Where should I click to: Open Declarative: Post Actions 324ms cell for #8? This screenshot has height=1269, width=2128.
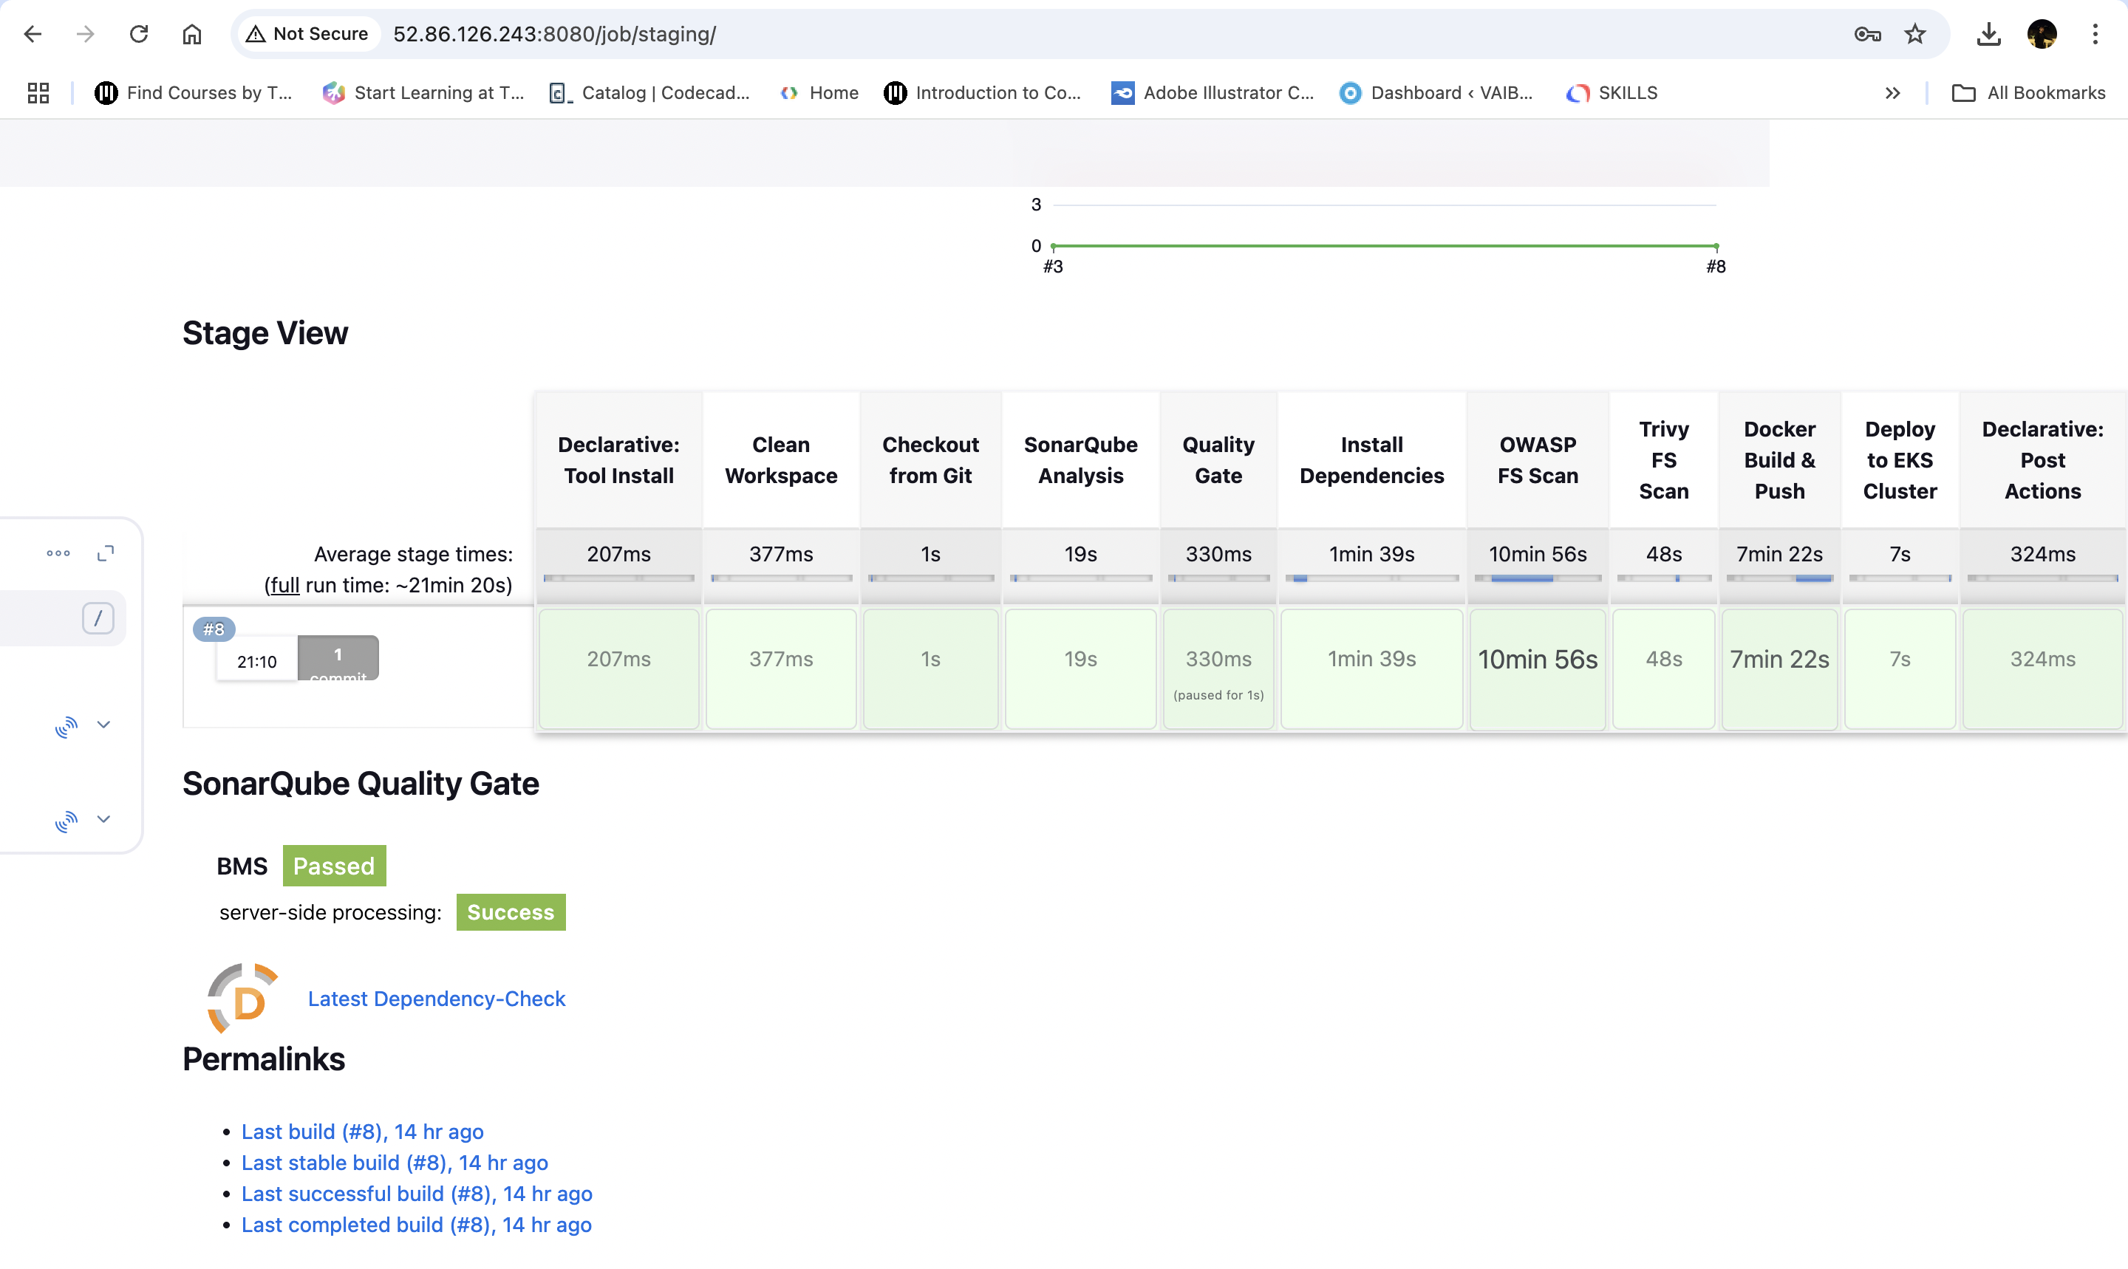[2042, 668]
